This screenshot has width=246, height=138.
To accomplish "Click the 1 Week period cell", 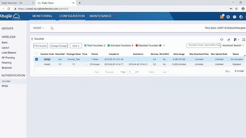I will pyautogui.click(x=95, y=59).
